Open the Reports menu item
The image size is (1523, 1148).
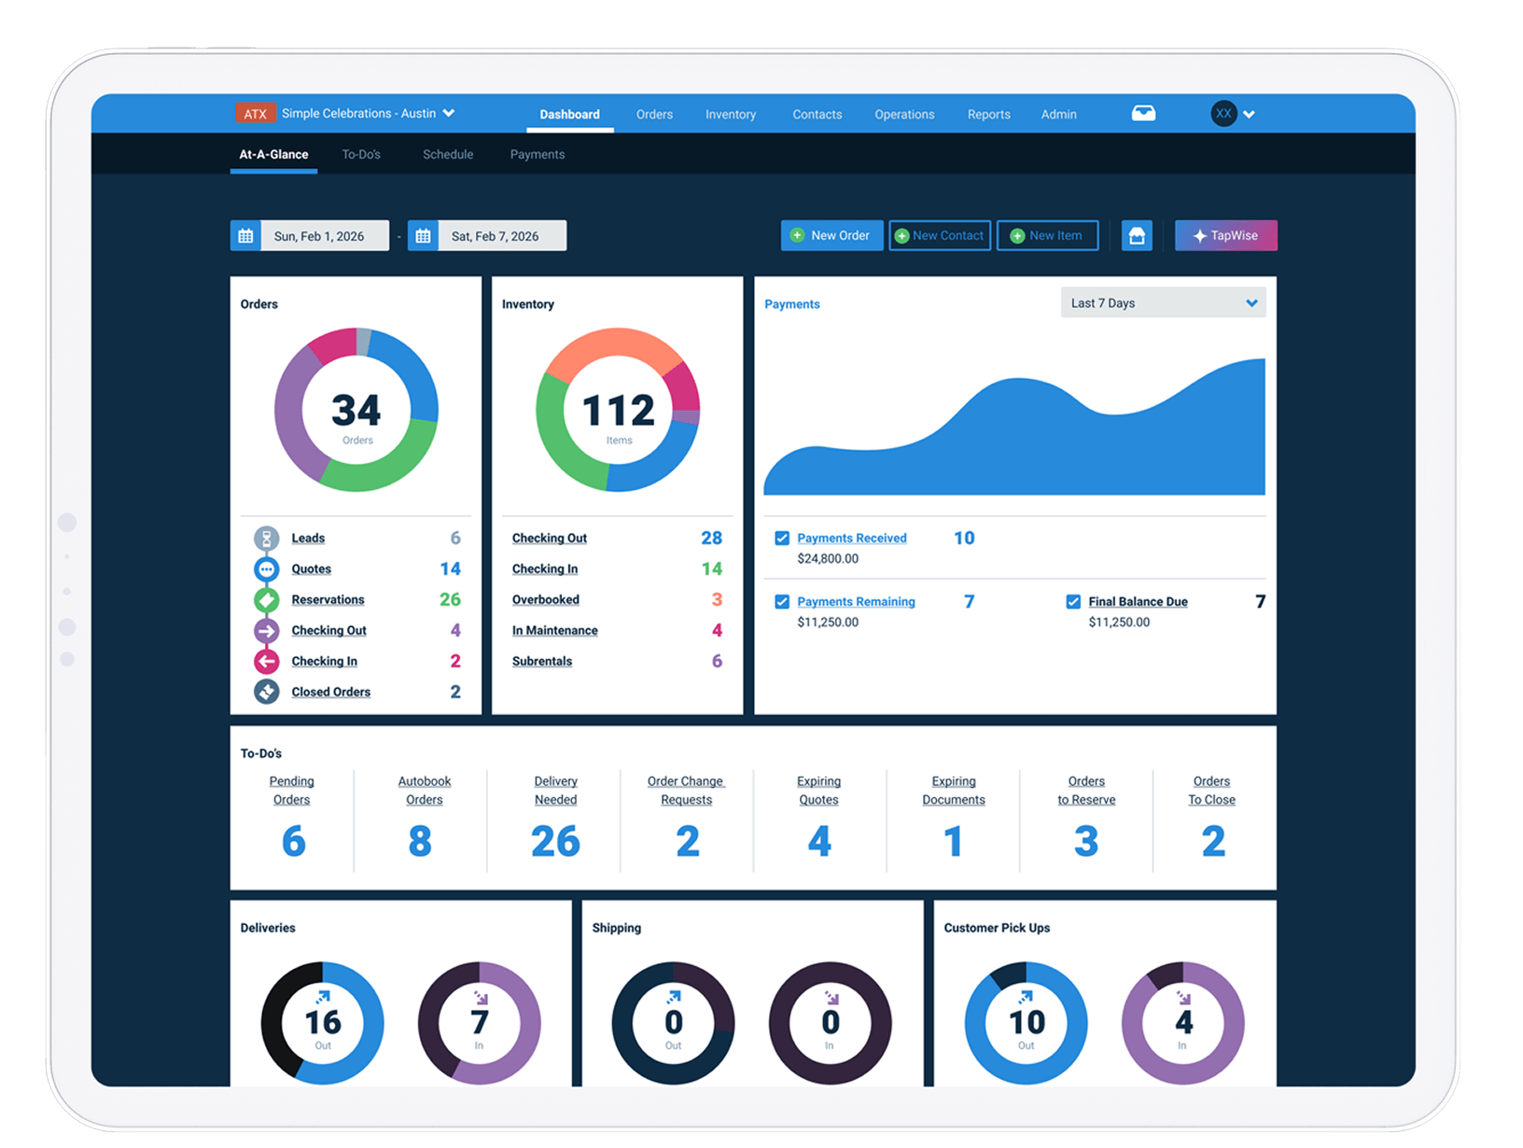click(988, 114)
